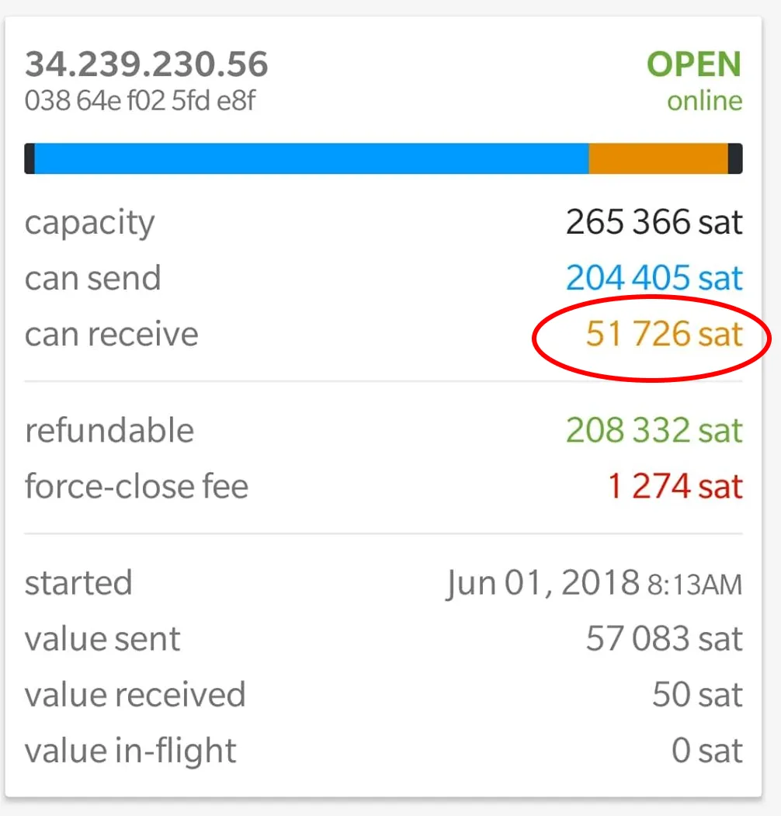The image size is (781, 816).
Task: Click the orange segment of the balance bar
Action: point(658,158)
